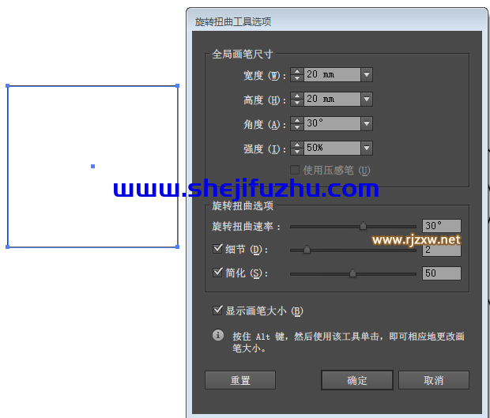Click the 宽度 width input field
This screenshot has height=418, width=490.
coord(332,74)
